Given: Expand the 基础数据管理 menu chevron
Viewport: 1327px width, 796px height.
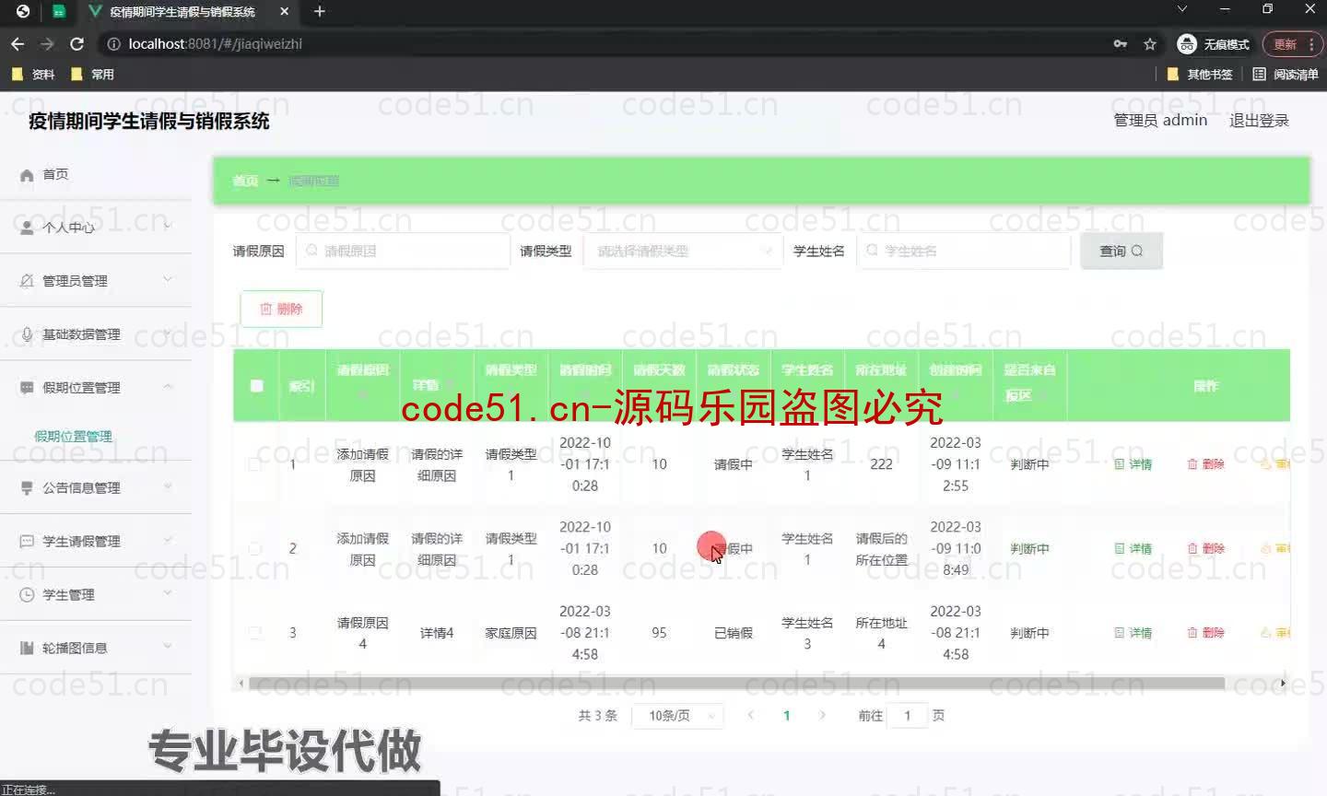Looking at the screenshot, I should (x=168, y=333).
